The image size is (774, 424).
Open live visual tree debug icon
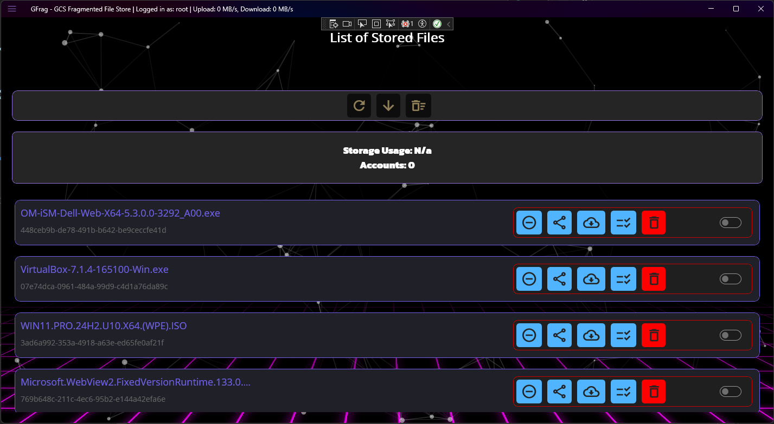tap(334, 24)
